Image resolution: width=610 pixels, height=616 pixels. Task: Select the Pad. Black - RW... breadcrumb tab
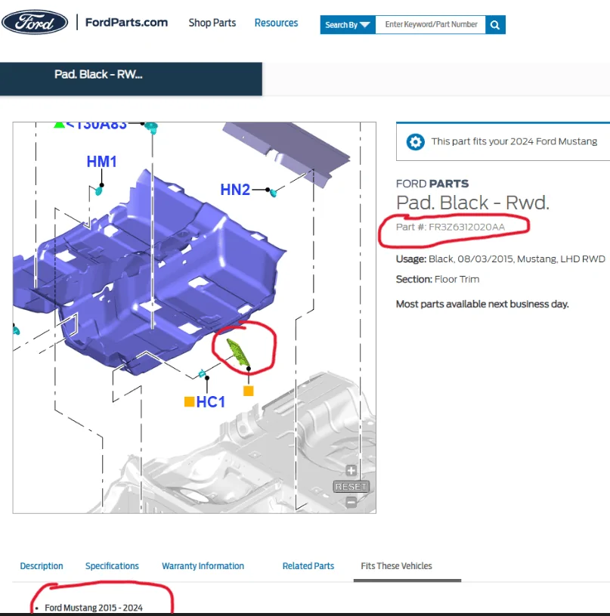point(131,79)
